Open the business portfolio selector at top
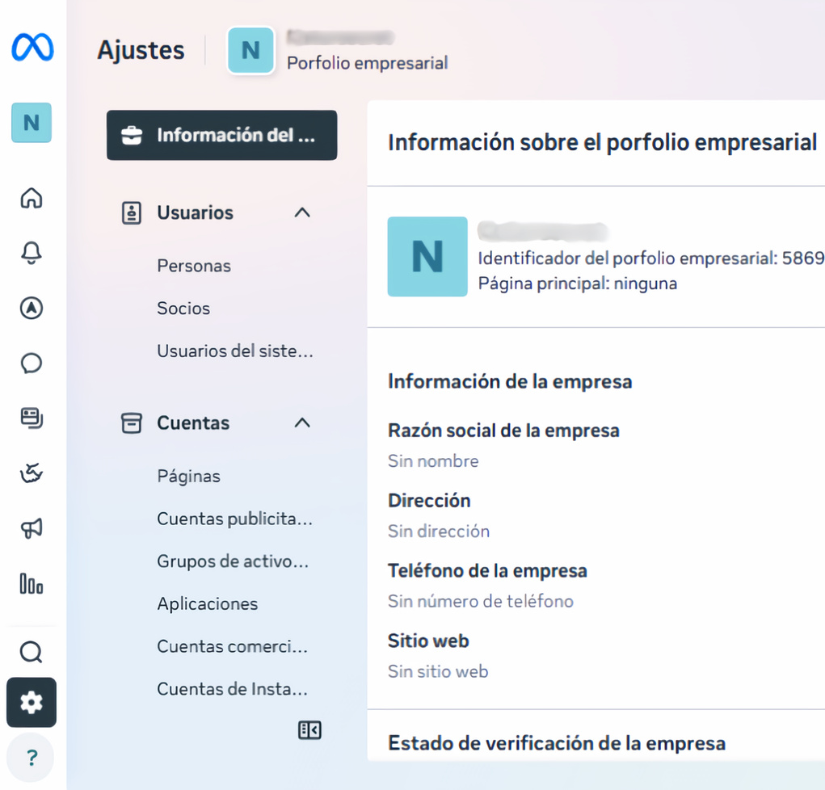This screenshot has height=790, width=825. coord(338,50)
